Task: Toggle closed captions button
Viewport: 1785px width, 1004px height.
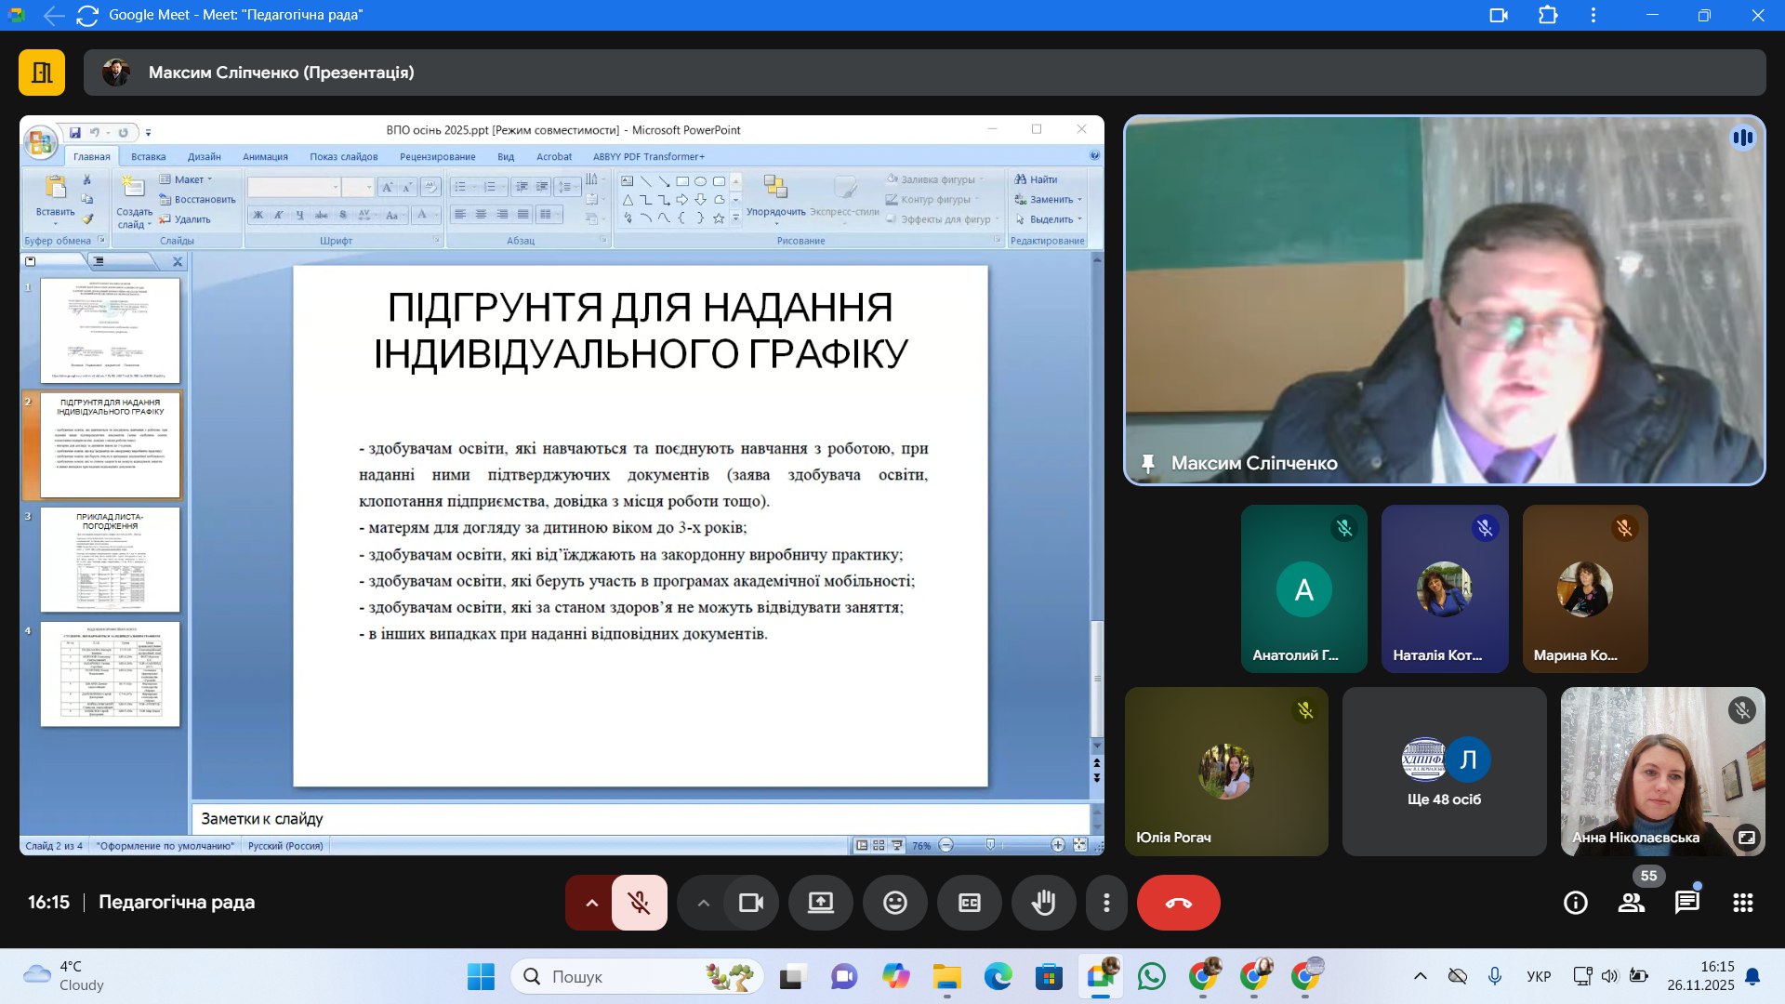Action: 969,903
